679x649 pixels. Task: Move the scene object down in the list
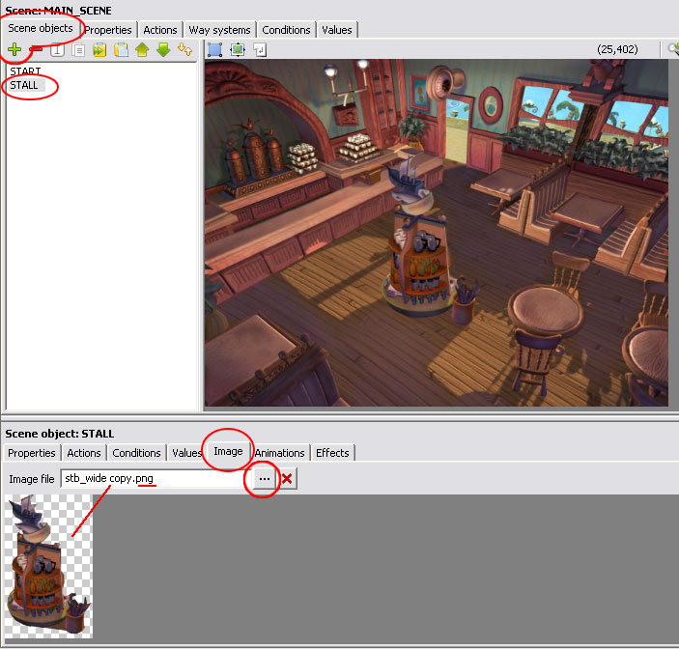tap(163, 50)
